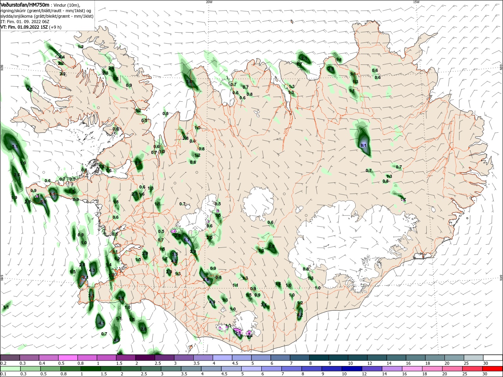Select green swatch labelled 0.5 in lower legend row
The image size is (503, 377).
click(x=51, y=369)
